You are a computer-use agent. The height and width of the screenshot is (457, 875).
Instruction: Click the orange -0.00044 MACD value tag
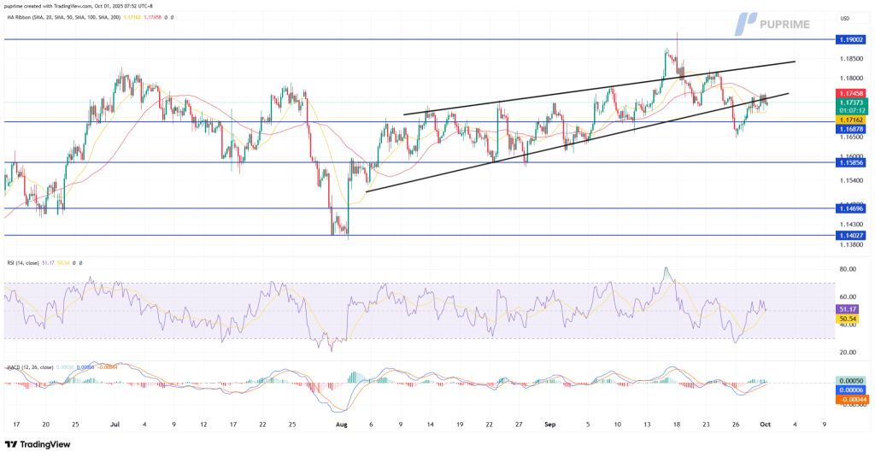click(x=852, y=400)
